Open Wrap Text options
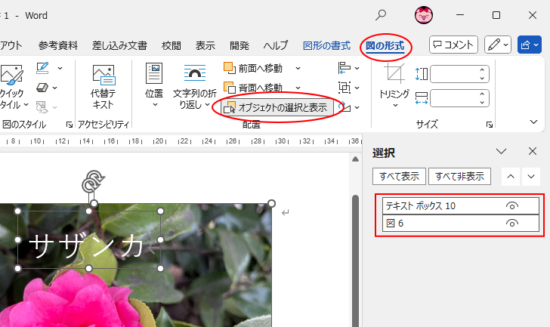550x327 pixels. point(195,87)
